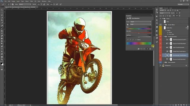This screenshot has width=190, height=106.
Task: Click the filter by type layers icon
Action: pyautogui.click(x=173, y=11)
